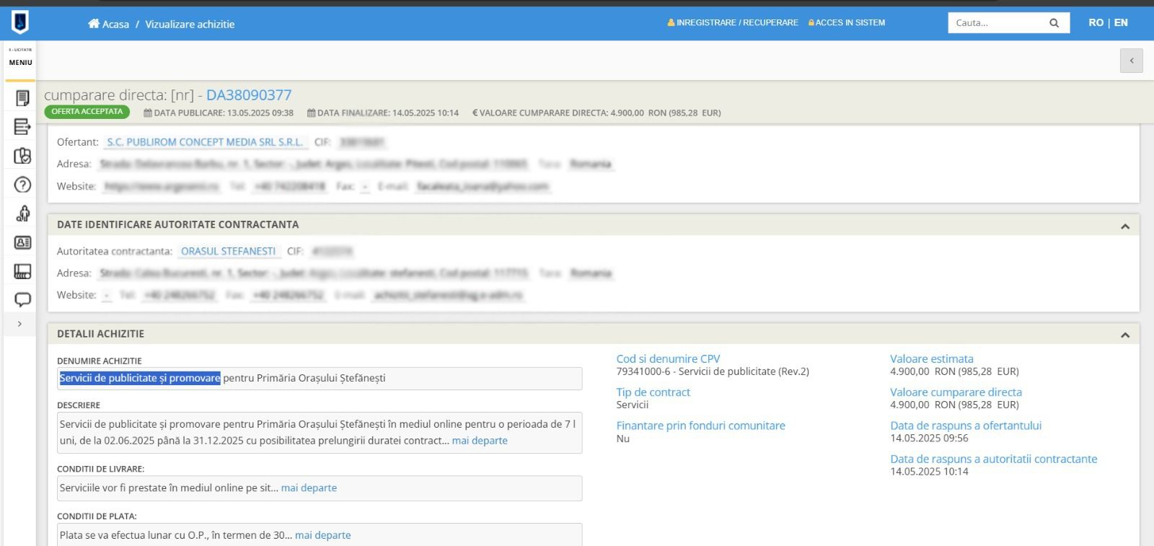Click 'mai departe' in the Descriere field

480,441
